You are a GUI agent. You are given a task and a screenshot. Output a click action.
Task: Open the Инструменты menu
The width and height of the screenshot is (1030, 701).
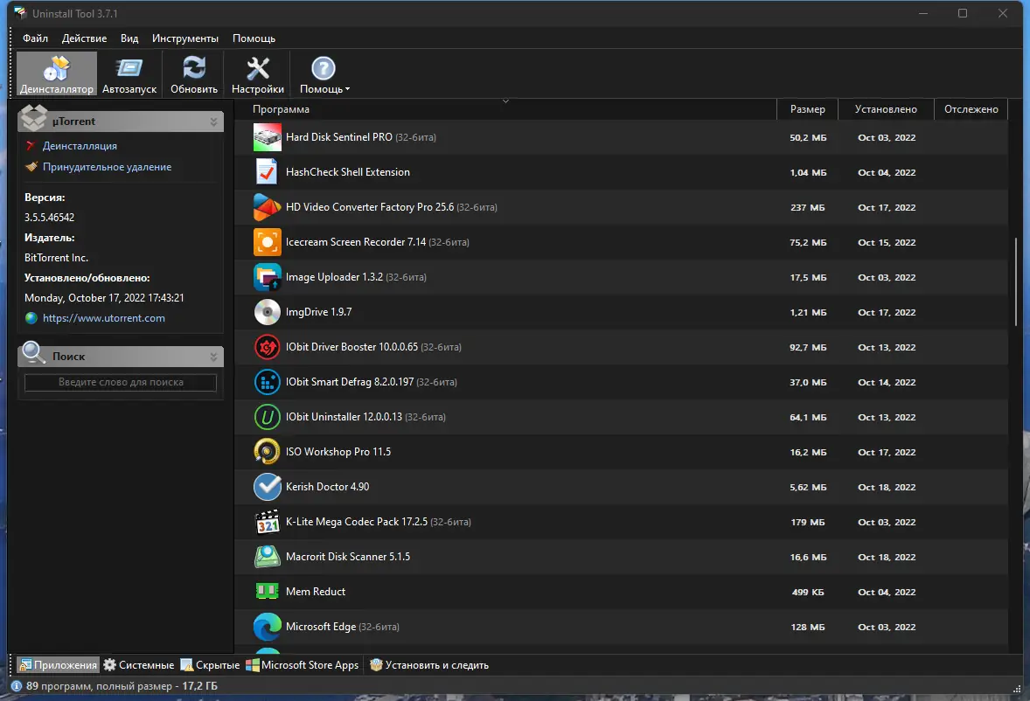point(185,38)
